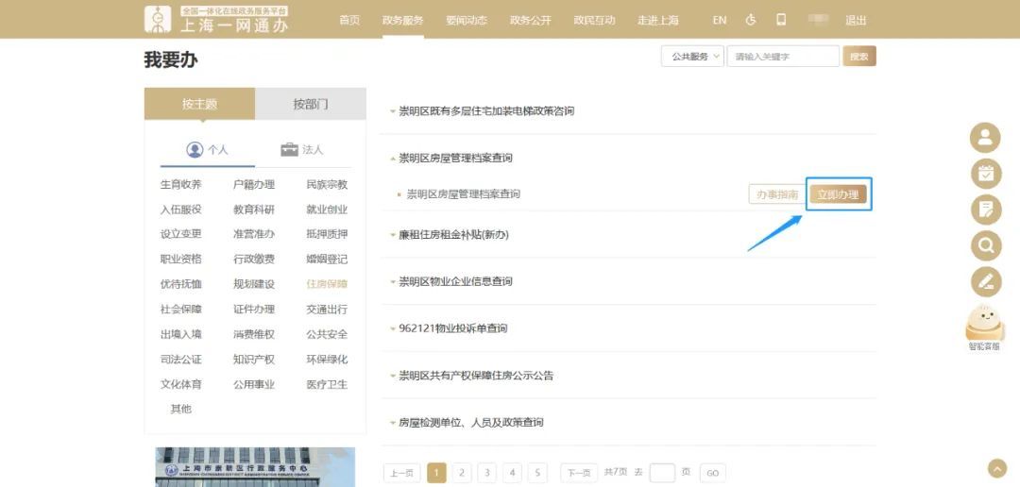Open the mobile phone version icon
1020x487 pixels.
click(781, 20)
